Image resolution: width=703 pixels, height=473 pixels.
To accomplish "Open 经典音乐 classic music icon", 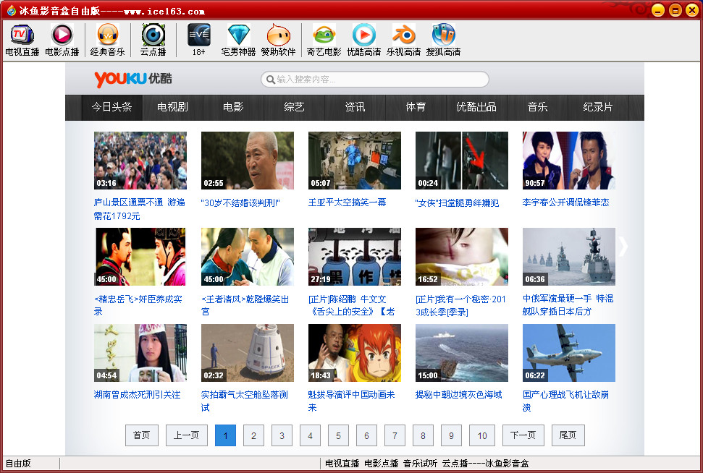I will tap(108, 41).
